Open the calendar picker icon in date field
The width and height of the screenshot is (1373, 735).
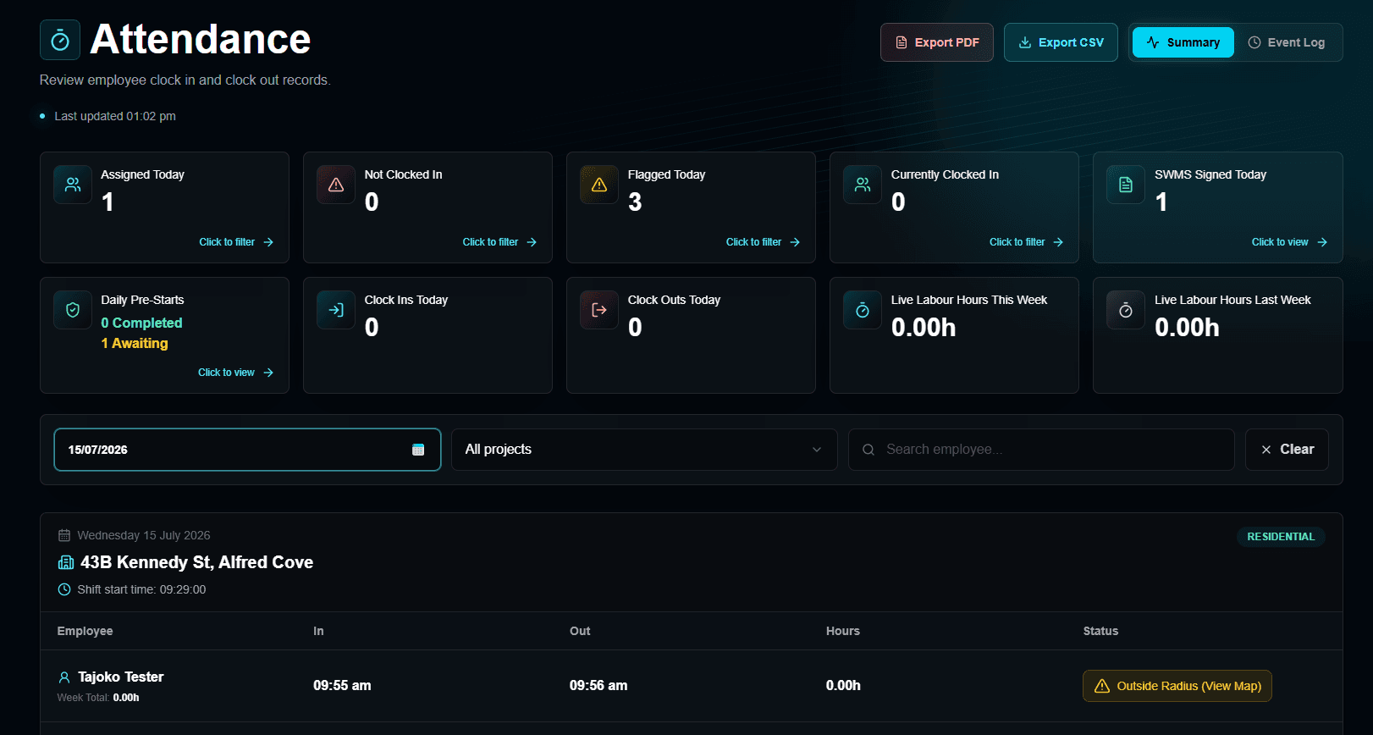(x=418, y=450)
